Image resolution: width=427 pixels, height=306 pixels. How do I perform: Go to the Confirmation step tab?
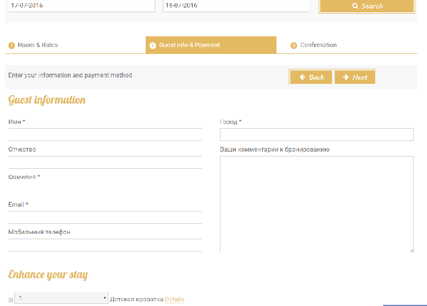pos(318,45)
